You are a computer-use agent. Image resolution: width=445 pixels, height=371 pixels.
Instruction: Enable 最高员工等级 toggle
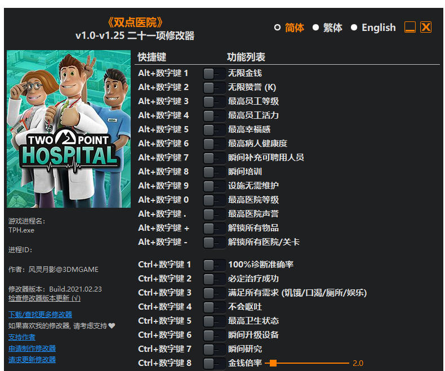214,101
